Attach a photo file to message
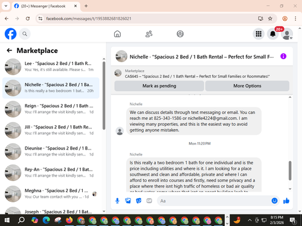 pyautogui.click(x=128, y=201)
